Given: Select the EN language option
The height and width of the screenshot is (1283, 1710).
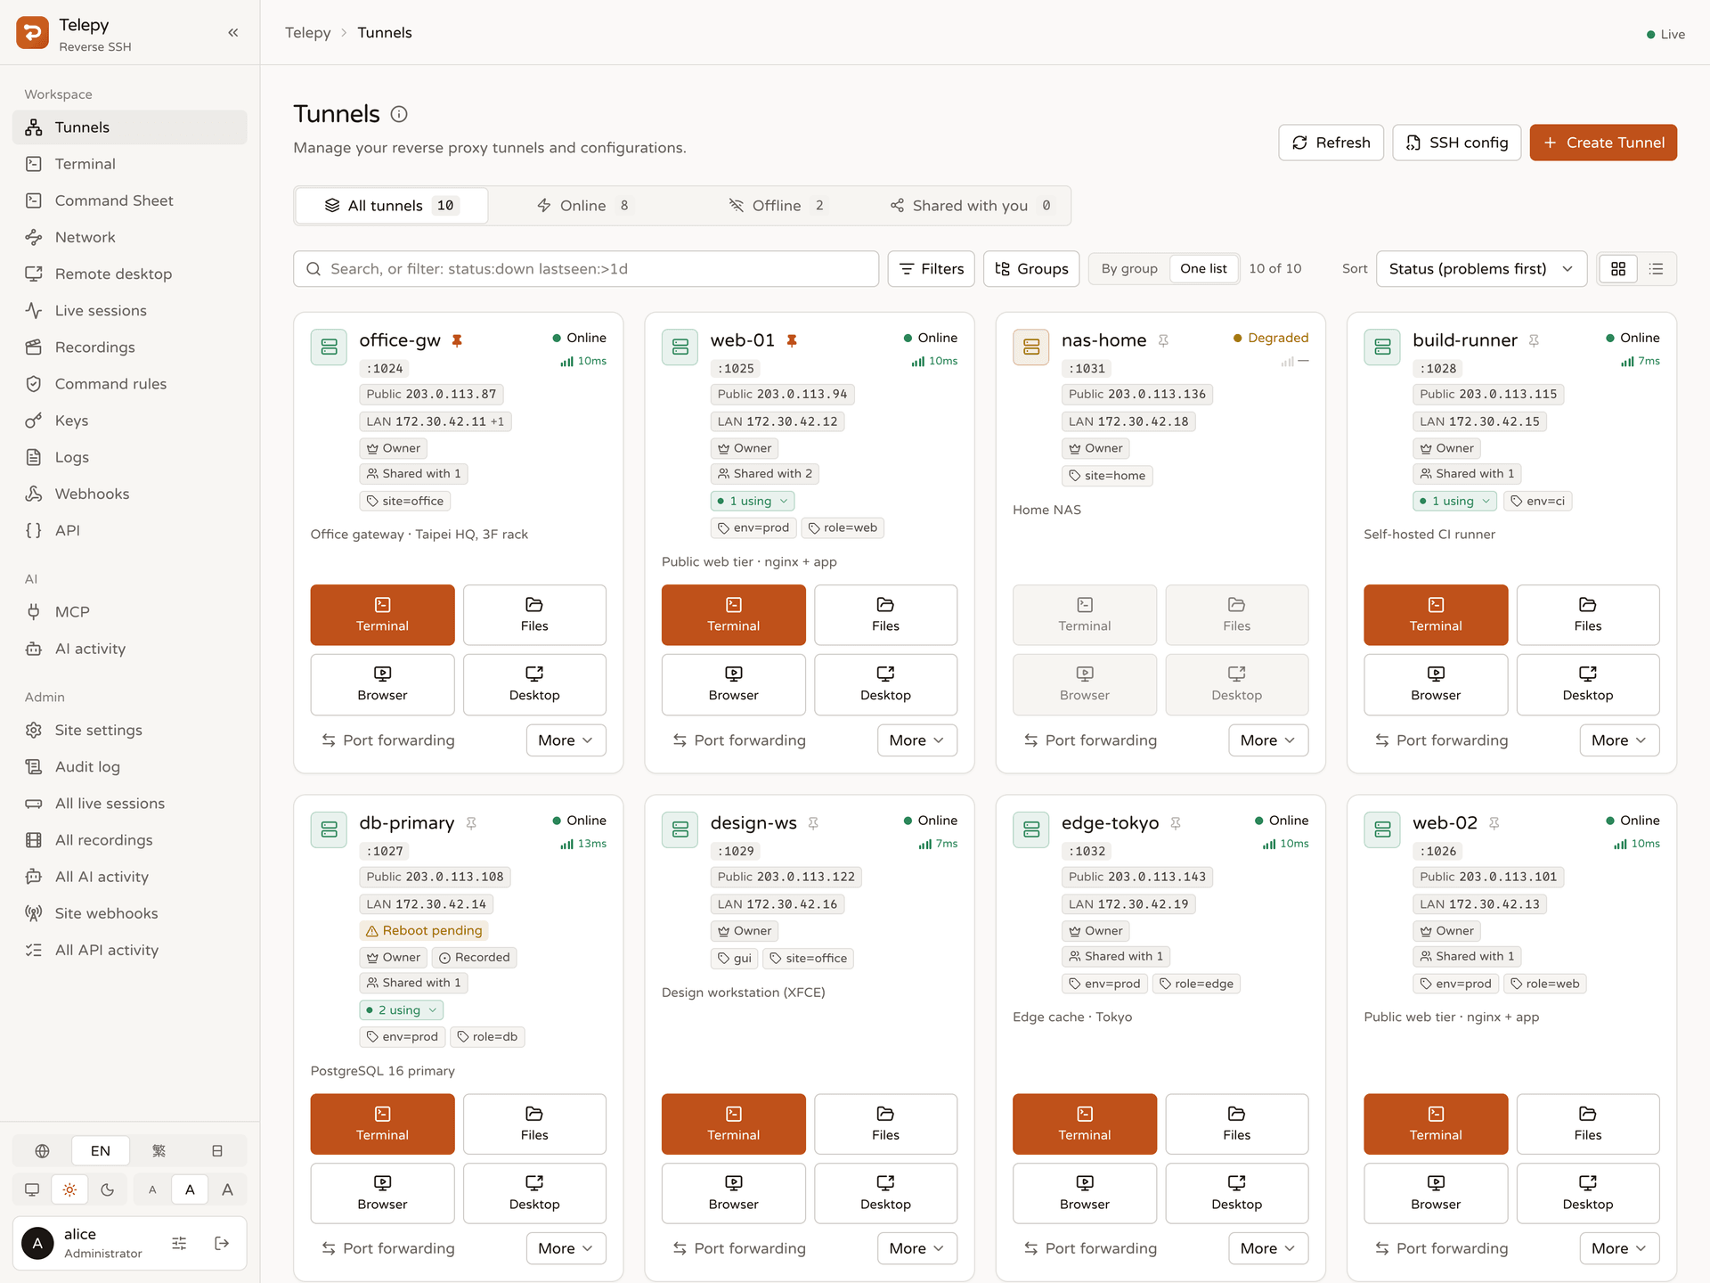Looking at the screenshot, I should [101, 1151].
